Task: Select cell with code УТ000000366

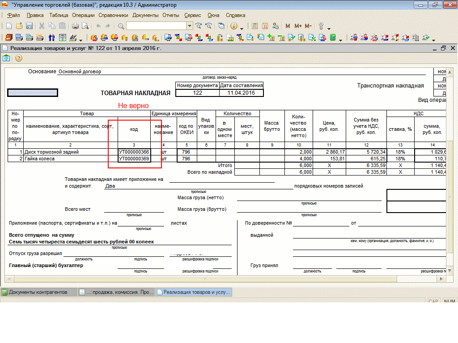Action: point(134,152)
